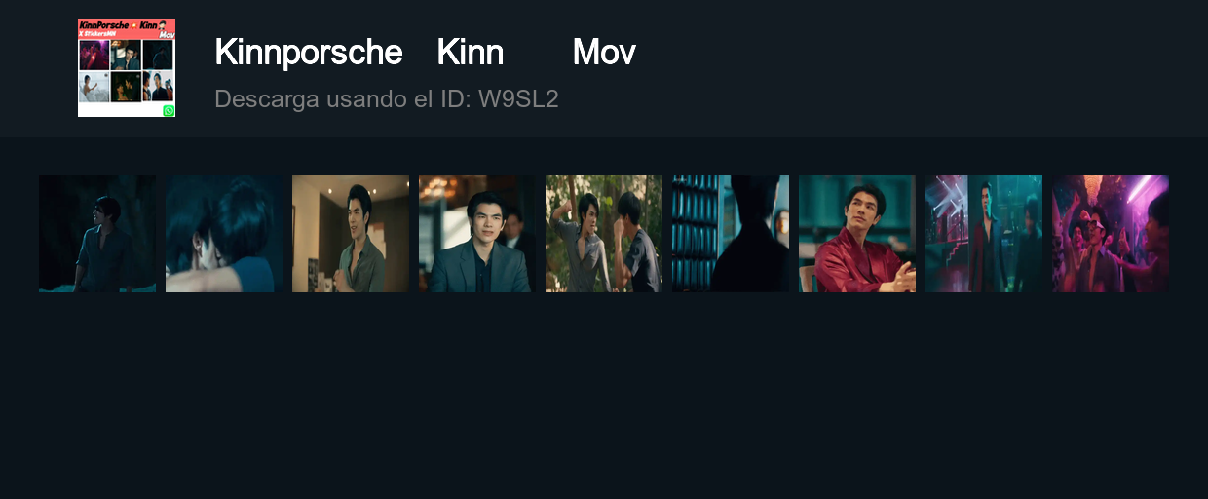This screenshot has height=499, width=1208.
Task: Open the KinnPorsche sticker pack cover image
Action: tap(127, 68)
